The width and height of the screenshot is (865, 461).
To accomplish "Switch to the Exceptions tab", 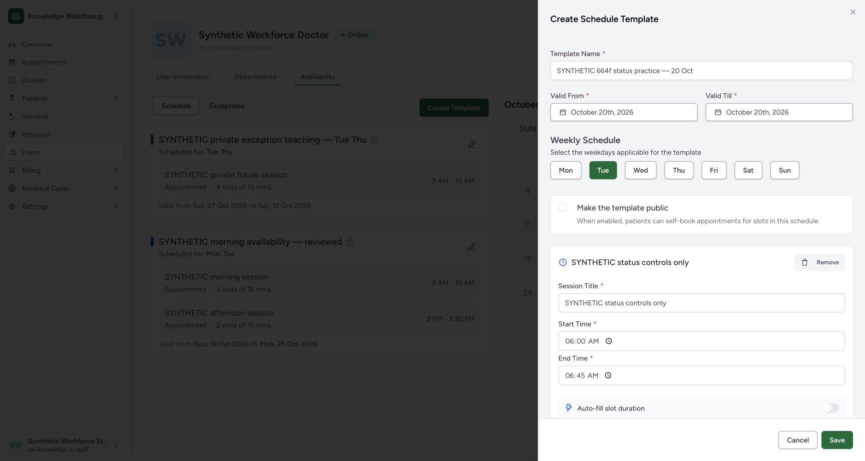I will point(227,106).
